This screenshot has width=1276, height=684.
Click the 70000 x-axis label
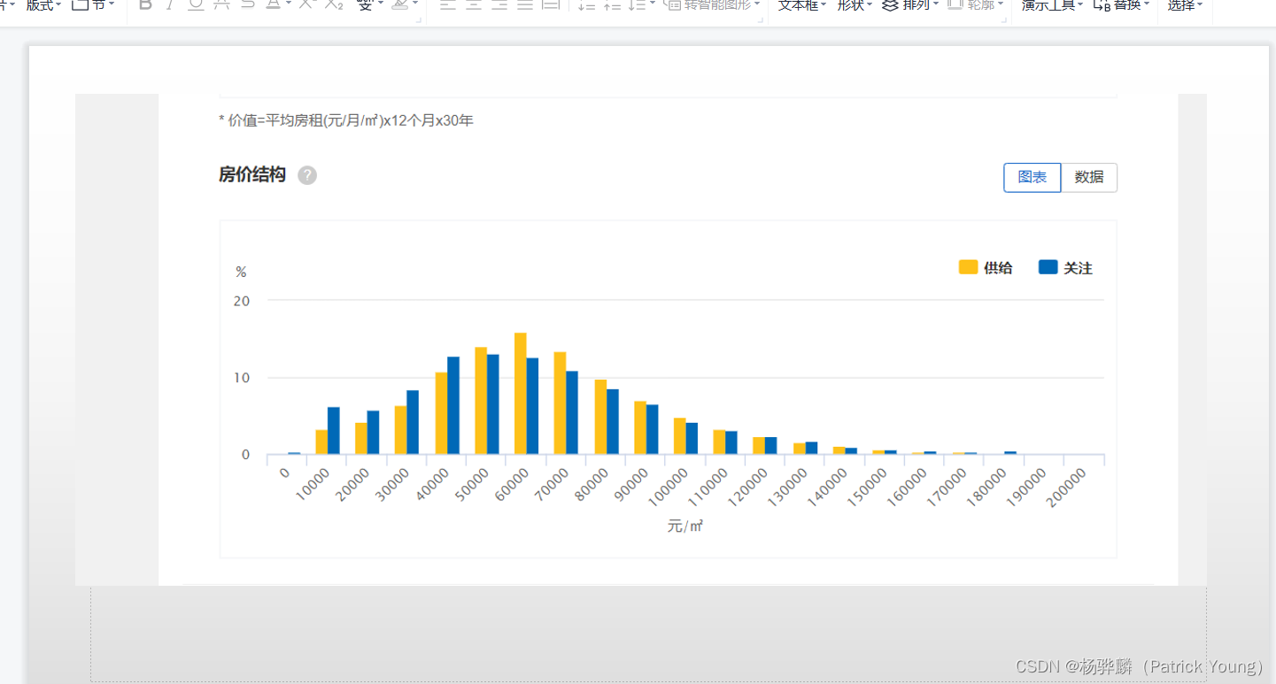[552, 483]
